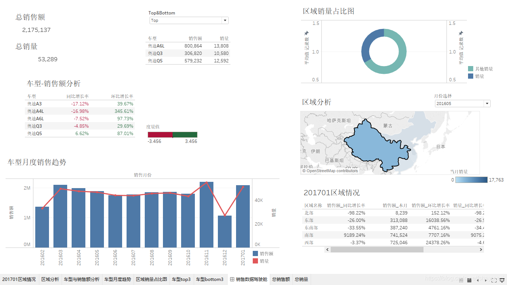Click the 奥迪A6L row in Top table
The width and height of the screenshot is (507, 285).
click(188, 46)
